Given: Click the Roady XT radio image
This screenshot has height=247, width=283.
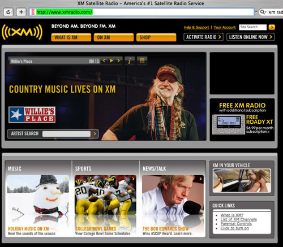Looking at the screenshot, I should 229,124.
